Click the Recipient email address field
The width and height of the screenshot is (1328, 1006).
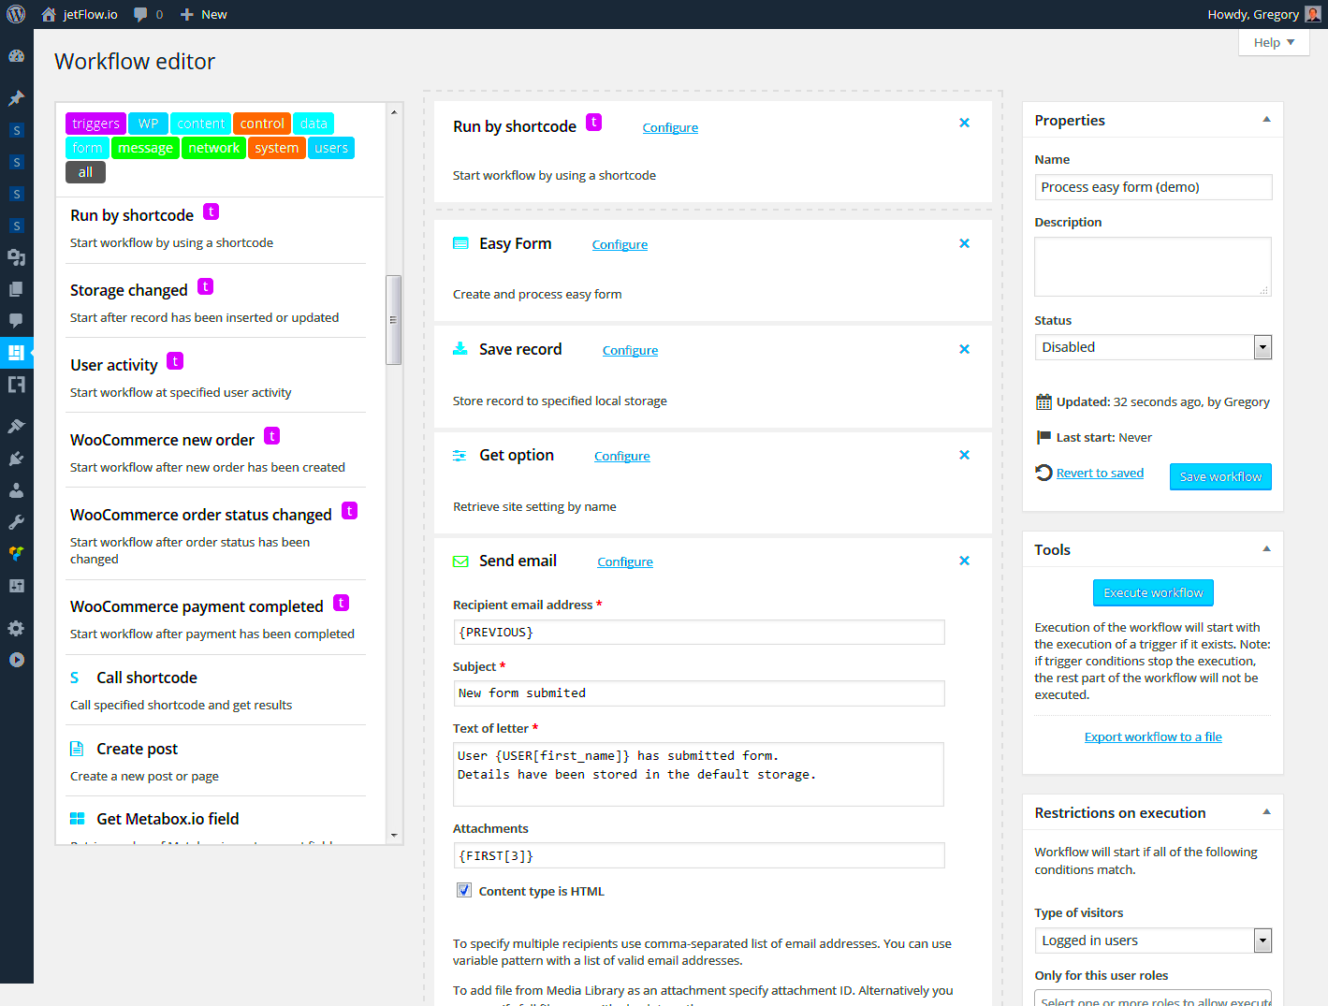coord(699,633)
